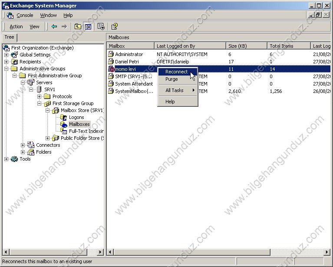Collapse the Administrative Groups node
This screenshot has width=333, height=267.
point(7,69)
